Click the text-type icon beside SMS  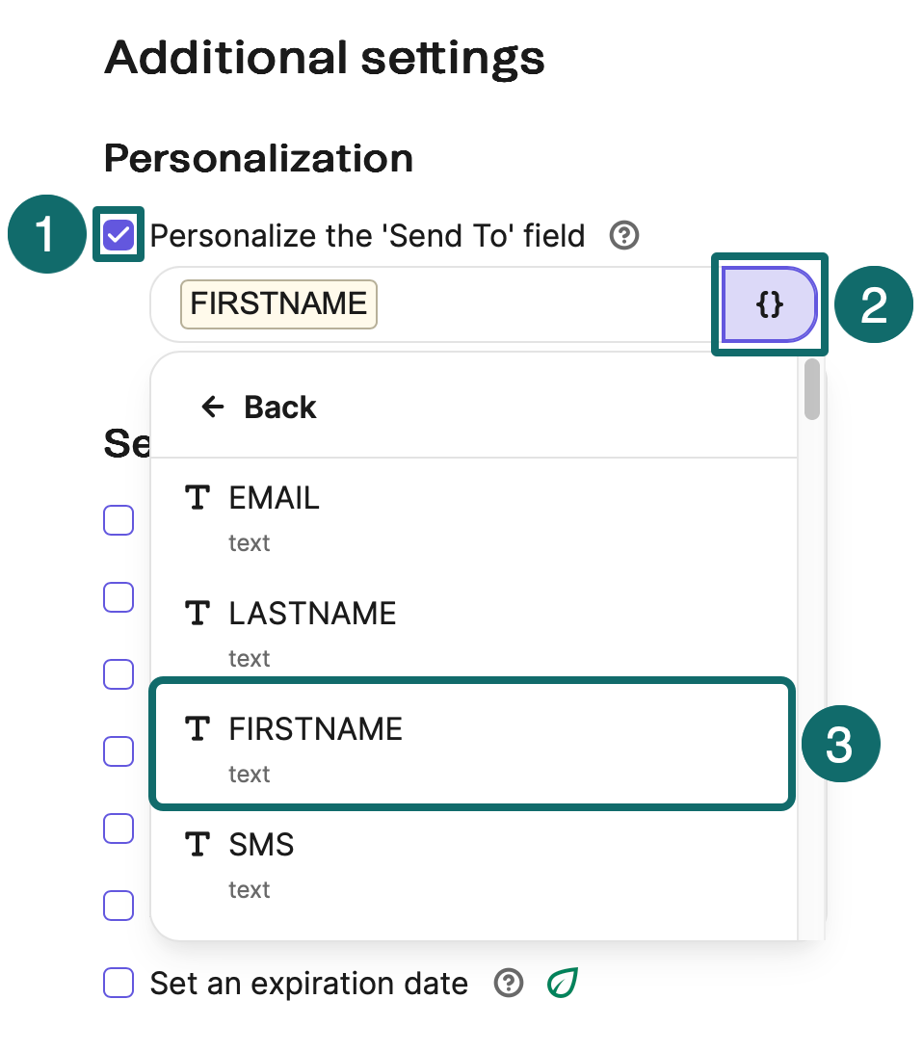[x=198, y=845]
